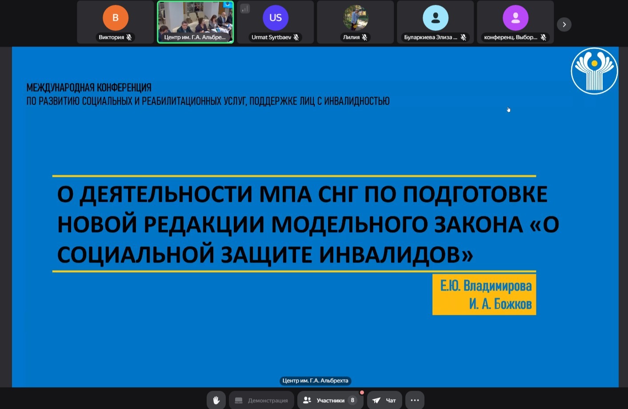Image resolution: width=628 pixels, height=409 pixels.
Task: Select Urmat Syrtbaev participant tile
Action: point(276,22)
